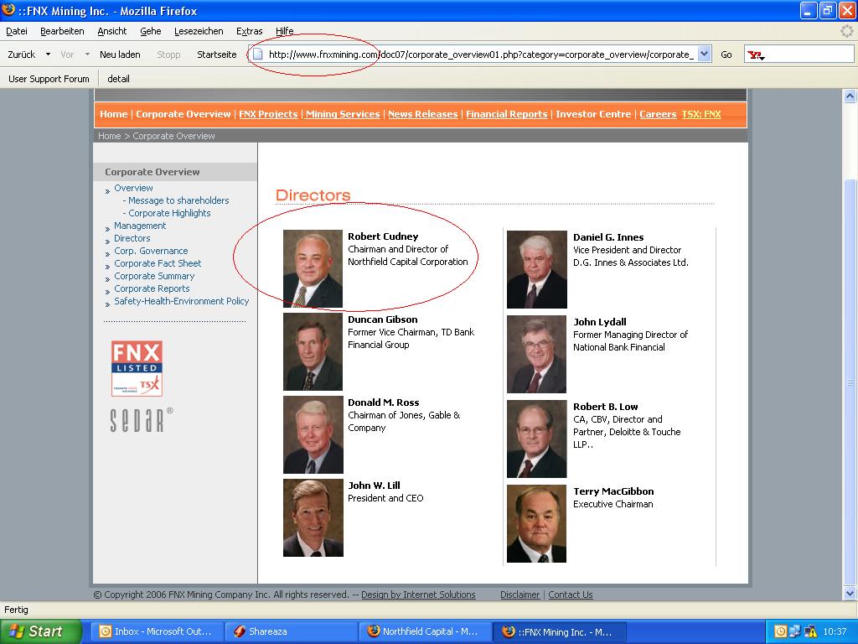
Task: Open the Financial Reports nav link
Action: point(506,114)
